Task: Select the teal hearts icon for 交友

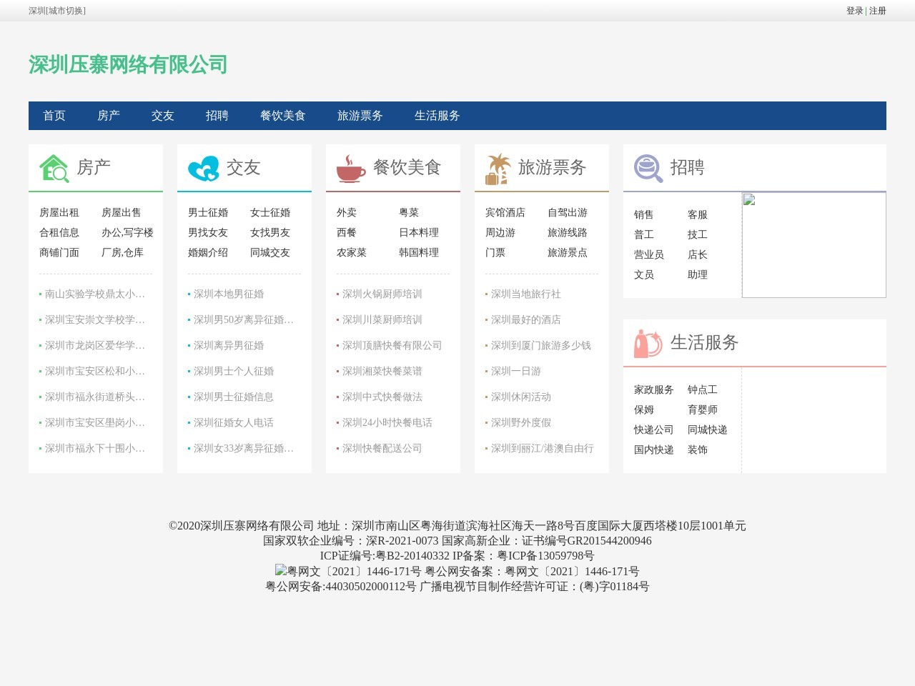Action: [x=204, y=167]
